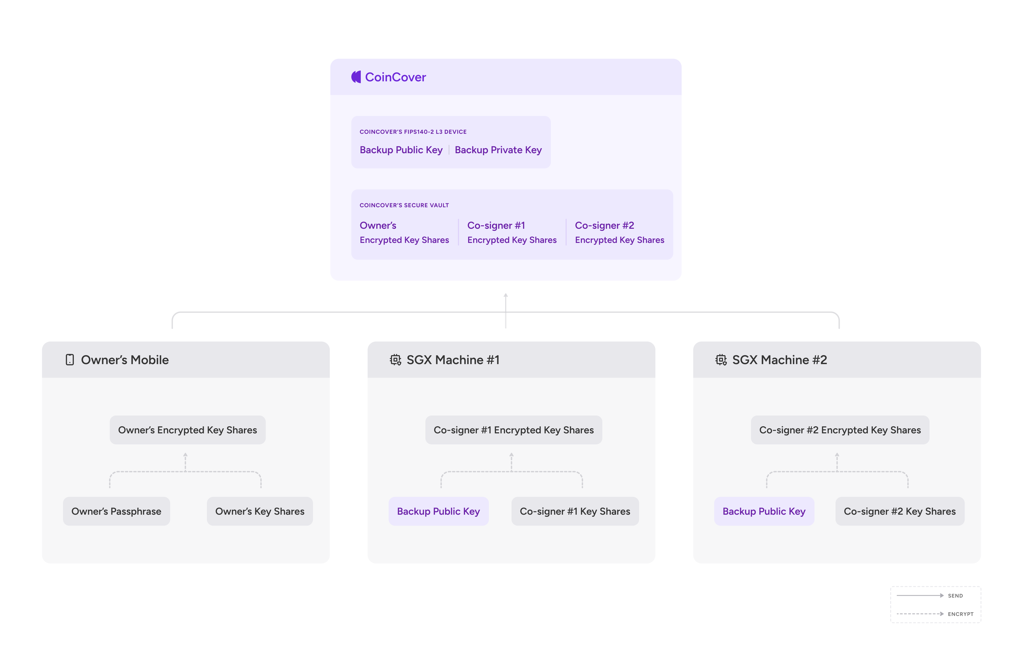
Task: Click the CoinCover logo icon
Action: (356, 77)
